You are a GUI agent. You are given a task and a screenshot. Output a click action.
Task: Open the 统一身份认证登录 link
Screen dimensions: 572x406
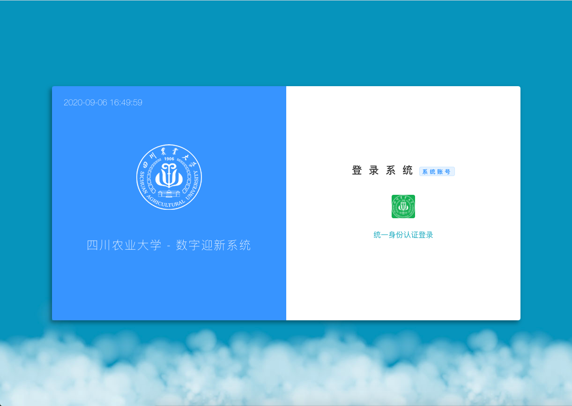click(x=403, y=235)
